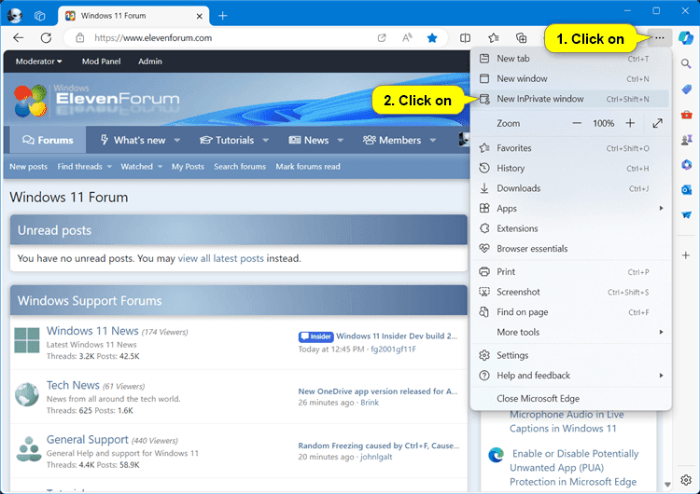The height and width of the screenshot is (494, 700).
Task: Activate Read aloud icon in address bar
Action: coord(407,38)
